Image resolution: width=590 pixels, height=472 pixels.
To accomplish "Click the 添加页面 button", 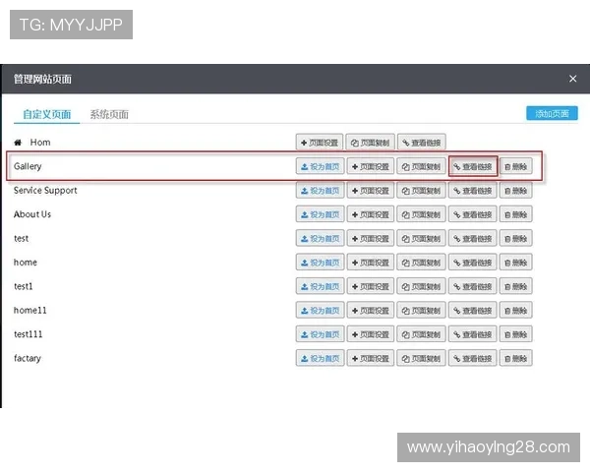I will (x=552, y=113).
